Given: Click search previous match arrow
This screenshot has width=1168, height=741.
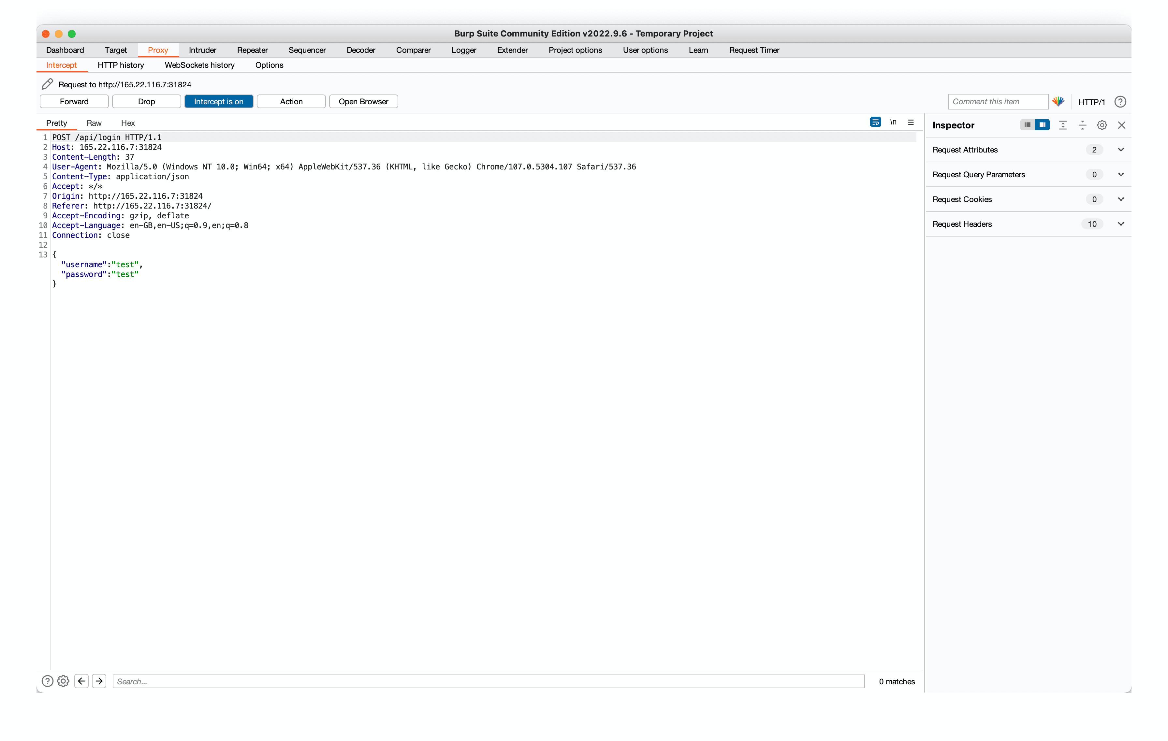Looking at the screenshot, I should click(81, 681).
